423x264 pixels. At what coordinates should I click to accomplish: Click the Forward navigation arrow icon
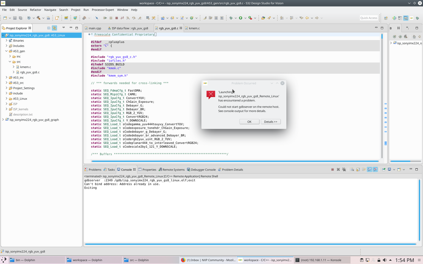tap(317, 18)
